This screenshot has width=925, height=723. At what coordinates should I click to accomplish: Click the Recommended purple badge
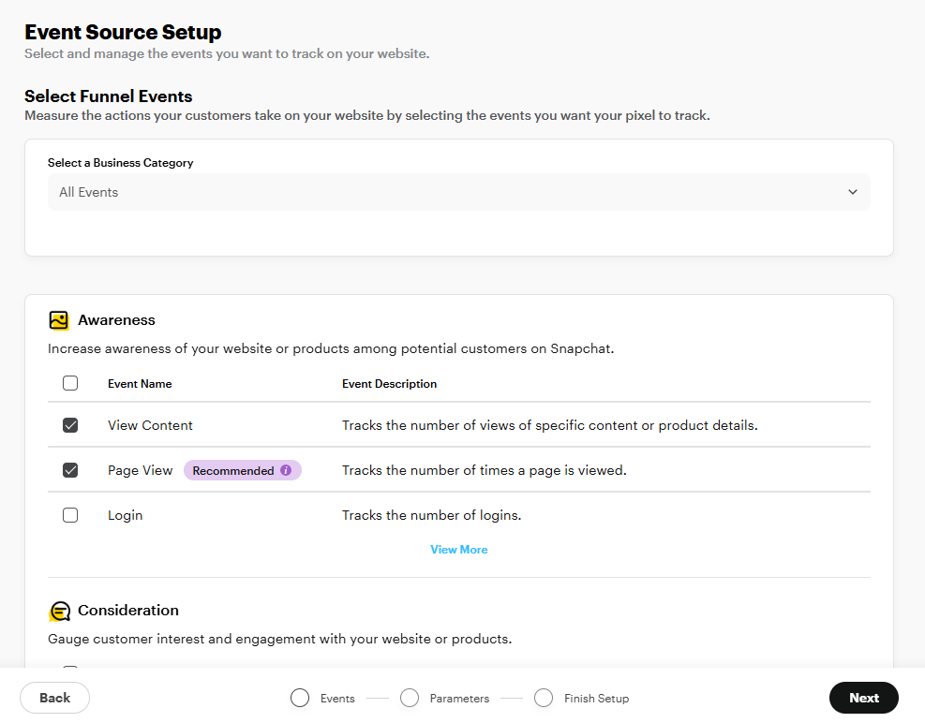coord(243,470)
